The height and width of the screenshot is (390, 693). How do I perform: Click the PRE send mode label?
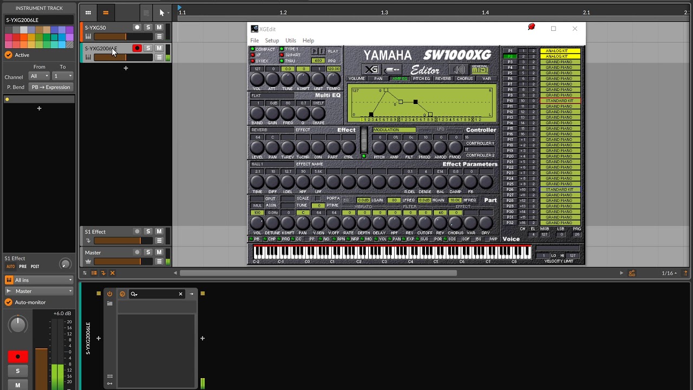click(23, 266)
